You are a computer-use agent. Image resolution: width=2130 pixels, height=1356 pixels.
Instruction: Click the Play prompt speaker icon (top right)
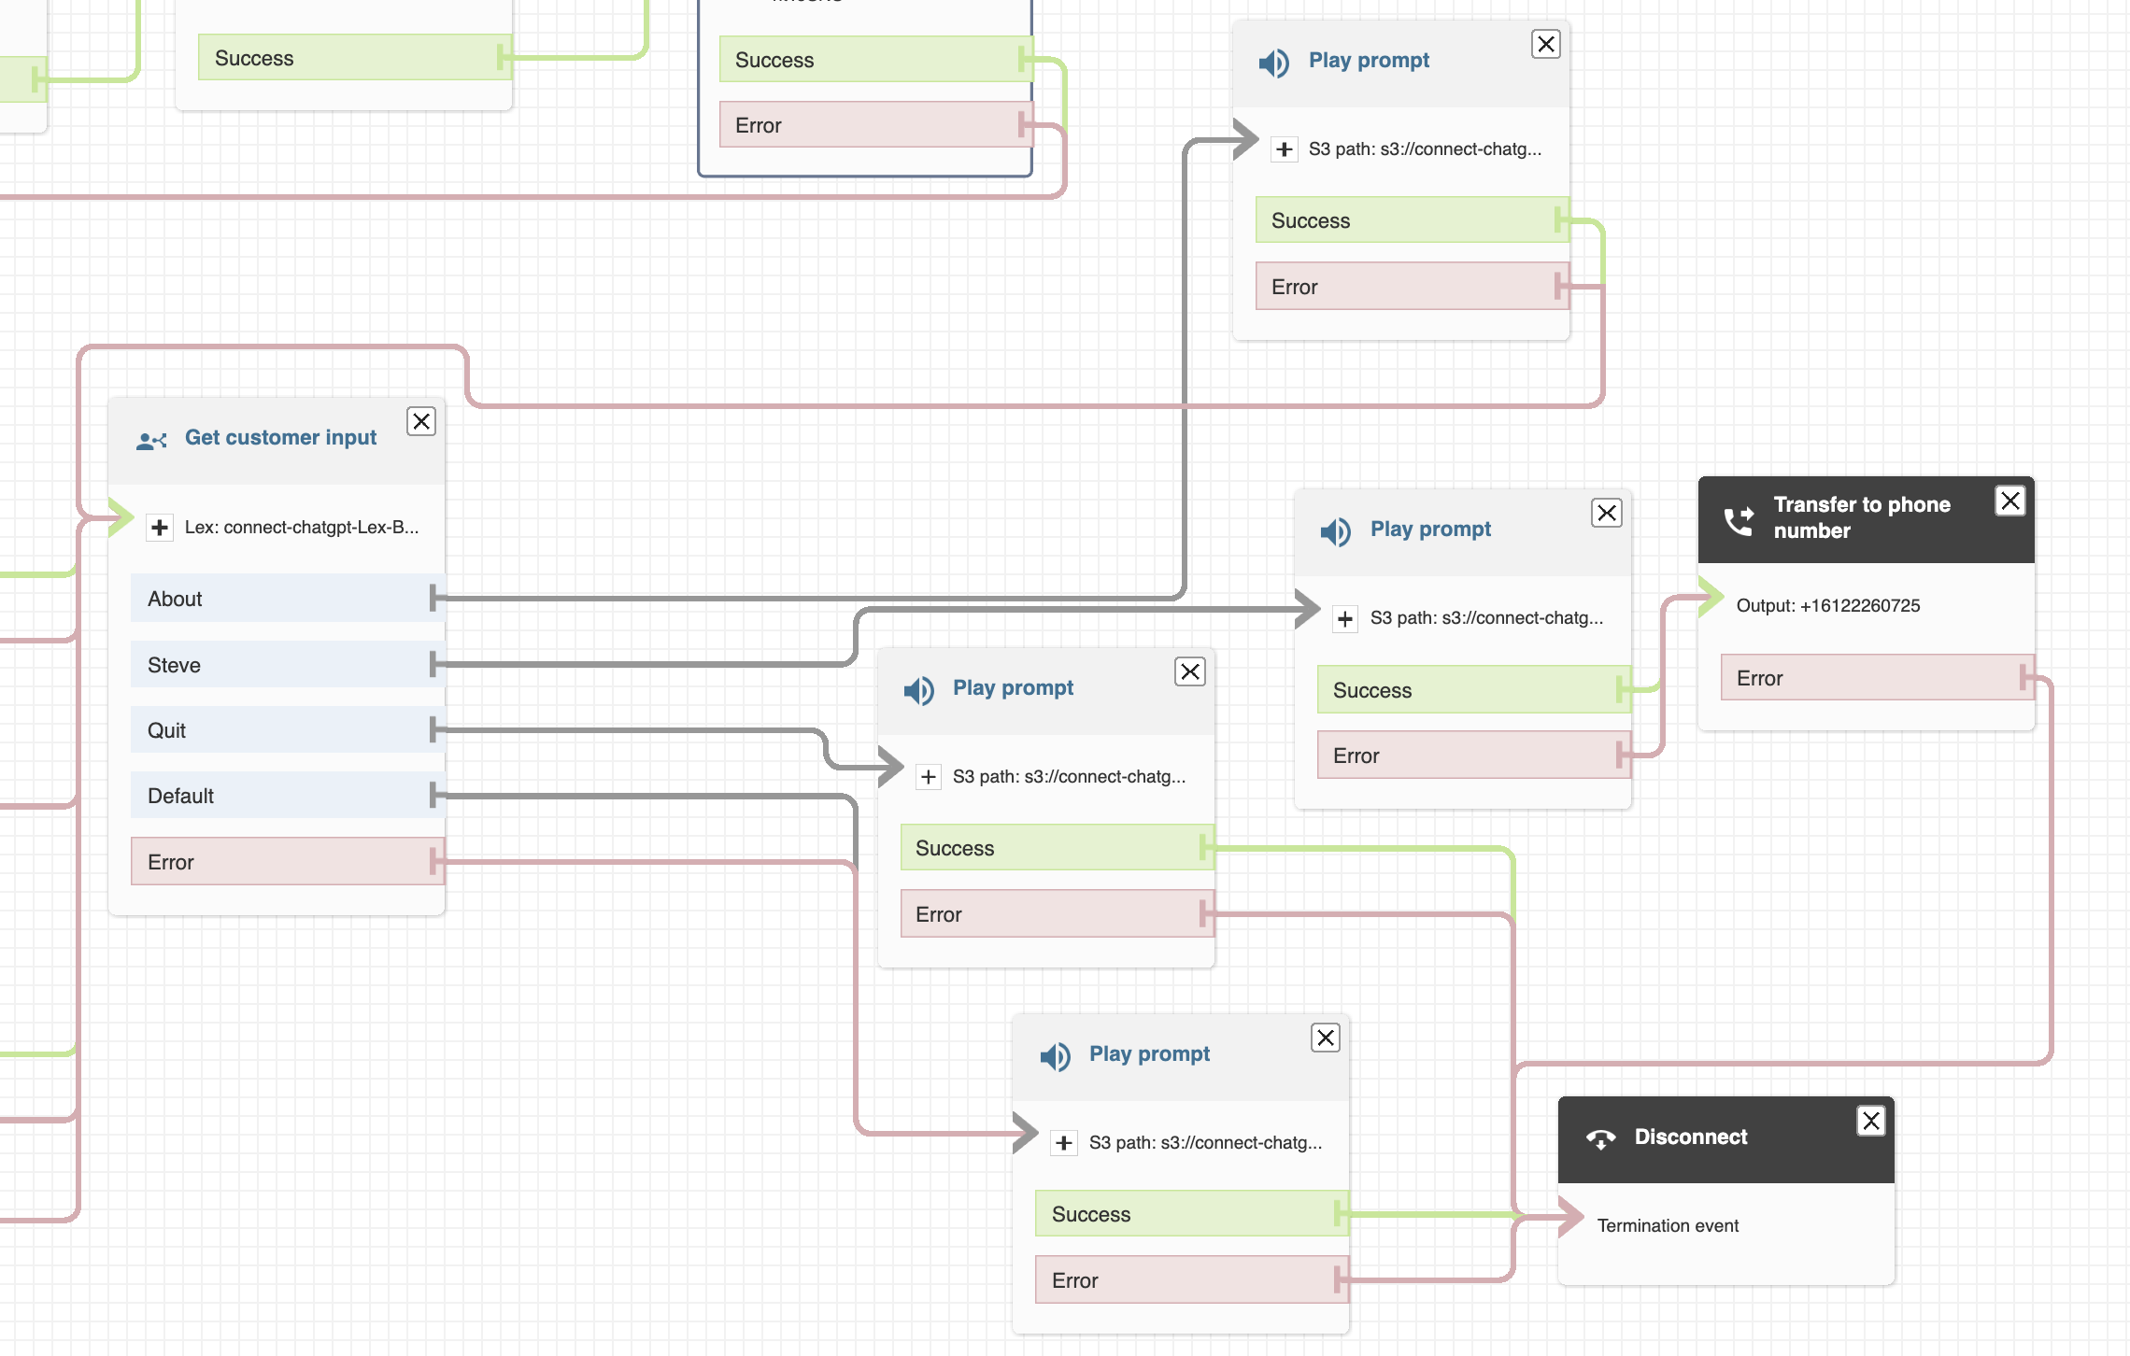pos(1271,59)
